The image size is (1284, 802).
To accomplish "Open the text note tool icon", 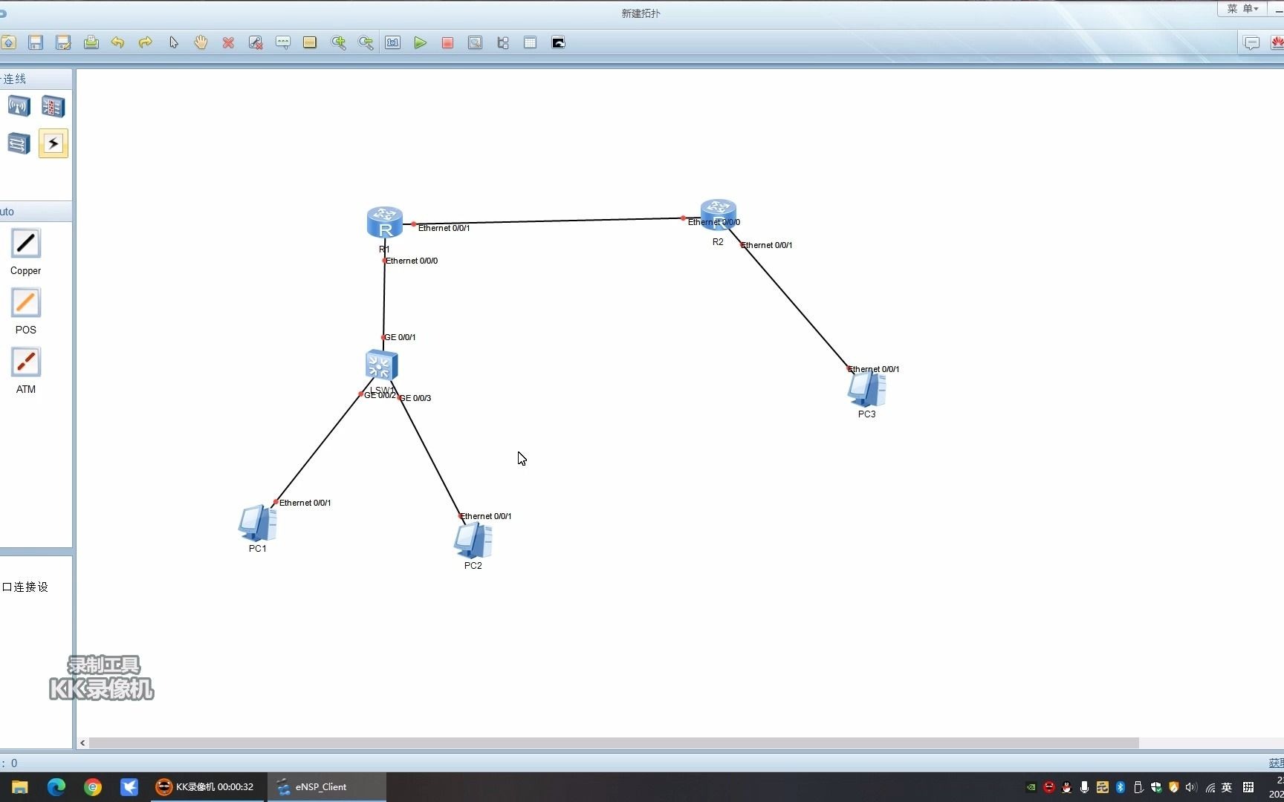I will tap(283, 43).
